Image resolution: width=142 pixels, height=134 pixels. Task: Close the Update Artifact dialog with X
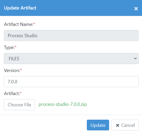(x=136, y=9)
